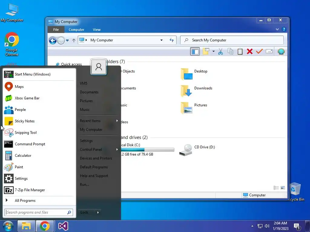Click the Copy toolbar icon
This screenshot has height=232, width=310.
pos(230,51)
